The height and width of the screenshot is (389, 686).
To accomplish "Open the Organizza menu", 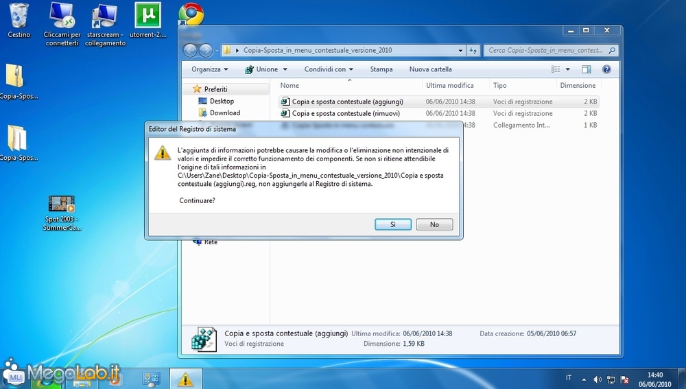I will (209, 69).
